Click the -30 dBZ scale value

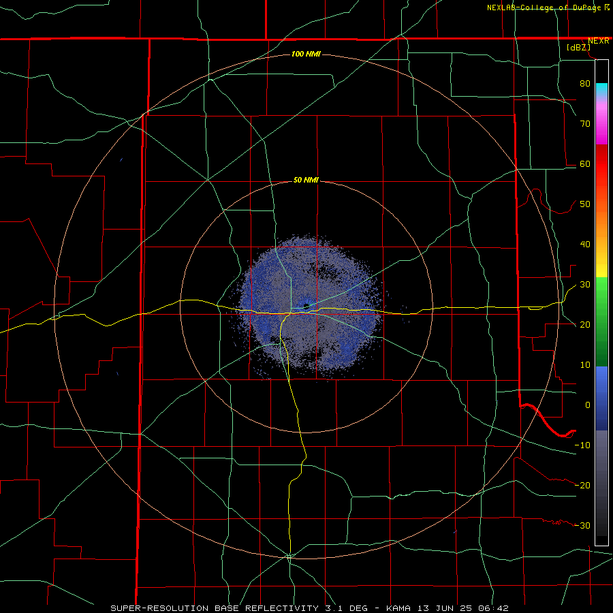point(582,525)
